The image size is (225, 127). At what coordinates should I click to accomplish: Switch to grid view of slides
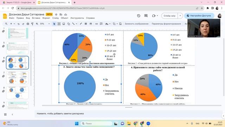5,114
